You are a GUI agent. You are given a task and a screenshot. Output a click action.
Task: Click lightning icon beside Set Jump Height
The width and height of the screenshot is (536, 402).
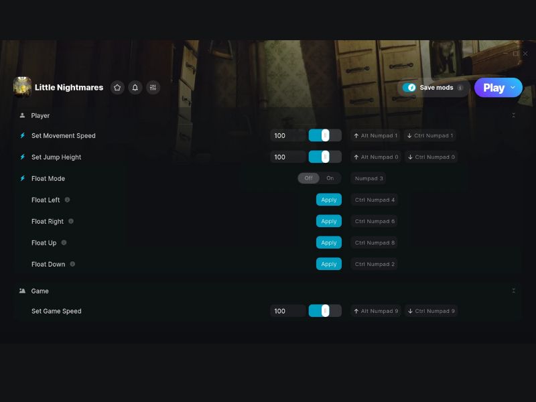(x=23, y=157)
